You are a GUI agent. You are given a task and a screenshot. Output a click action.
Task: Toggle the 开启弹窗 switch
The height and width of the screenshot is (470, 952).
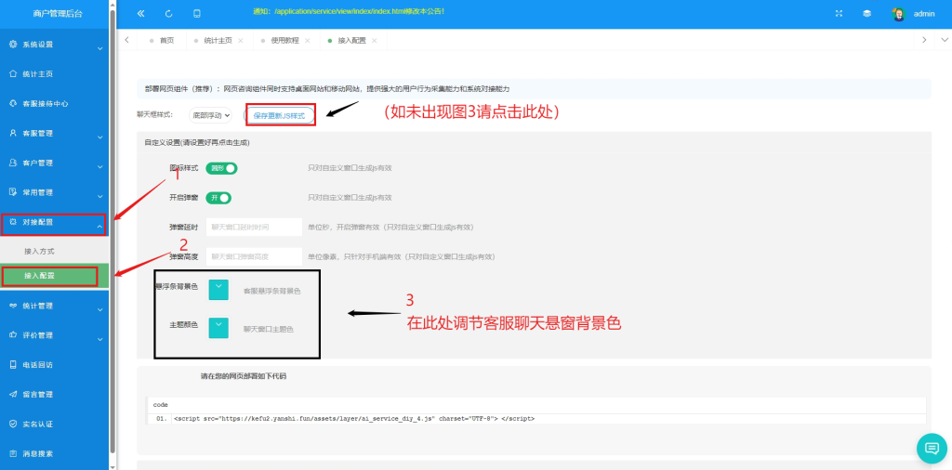click(x=218, y=198)
